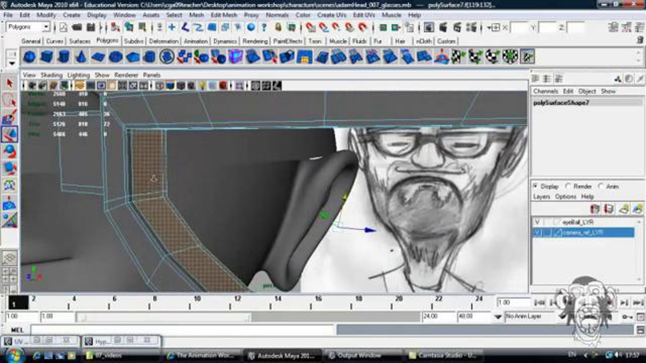Switch to the Rendering shelf tab
The width and height of the screenshot is (646, 363).
[x=255, y=41]
